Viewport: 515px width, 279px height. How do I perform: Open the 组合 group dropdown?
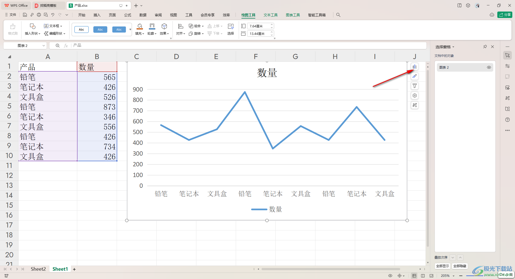pyautogui.click(x=196, y=26)
